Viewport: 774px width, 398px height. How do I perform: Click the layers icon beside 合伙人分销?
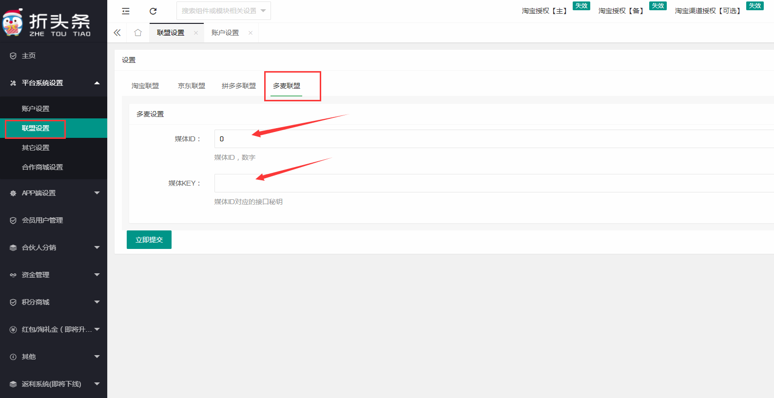pyautogui.click(x=13, y=248)
